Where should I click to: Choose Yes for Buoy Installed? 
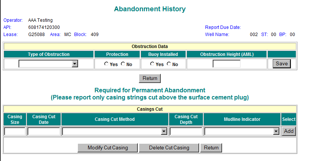(152, 64)
